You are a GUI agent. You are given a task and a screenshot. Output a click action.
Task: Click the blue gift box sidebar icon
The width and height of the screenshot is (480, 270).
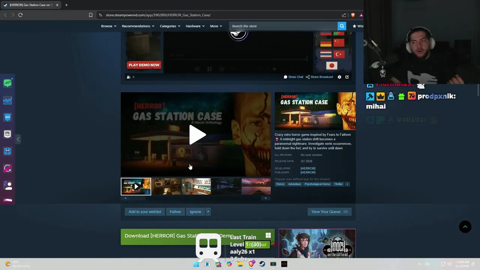[7, 151]
